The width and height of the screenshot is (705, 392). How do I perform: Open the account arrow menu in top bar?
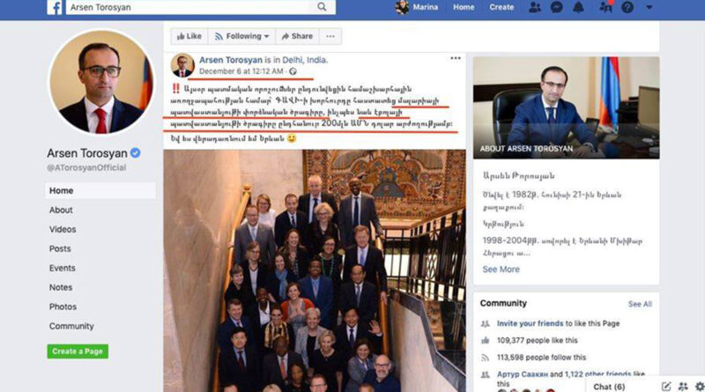coord(649,7)
